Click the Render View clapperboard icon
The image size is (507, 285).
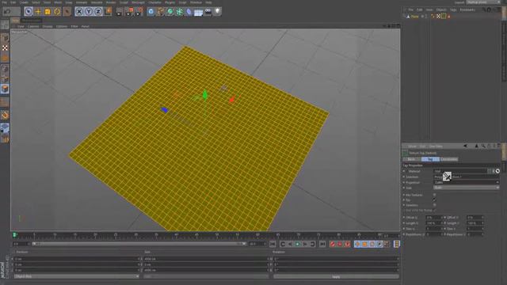click(120, 12)
